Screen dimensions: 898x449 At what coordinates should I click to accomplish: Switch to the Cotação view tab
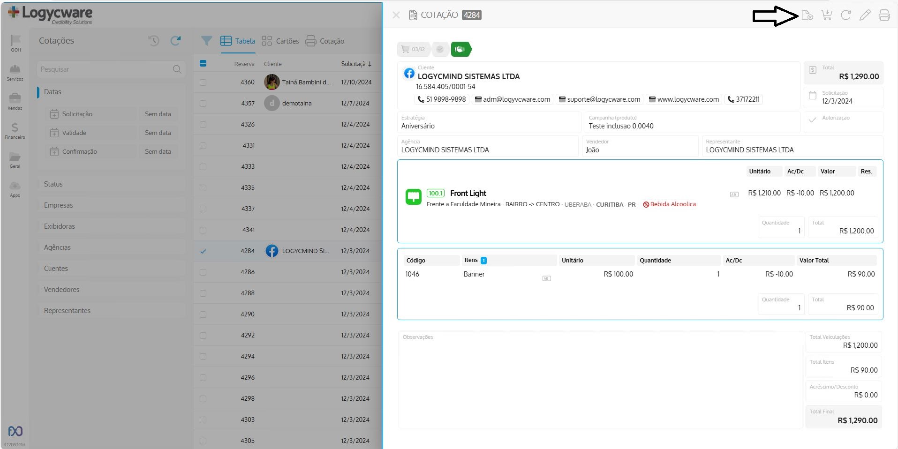(325, 41)
